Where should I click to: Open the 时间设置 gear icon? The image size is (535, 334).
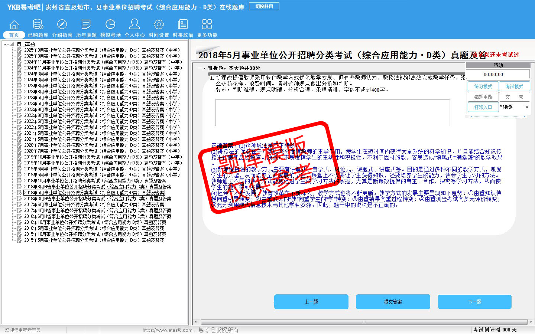159,25
